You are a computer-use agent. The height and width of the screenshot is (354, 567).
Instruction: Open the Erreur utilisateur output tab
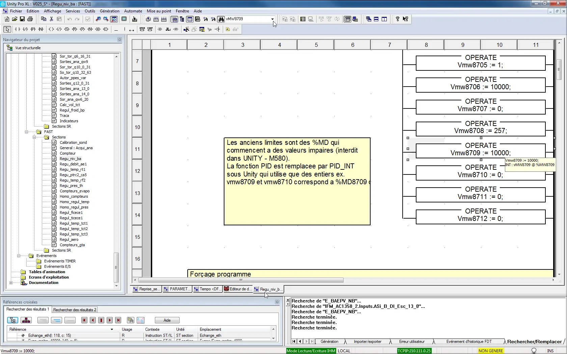click(x=412, y=342)
